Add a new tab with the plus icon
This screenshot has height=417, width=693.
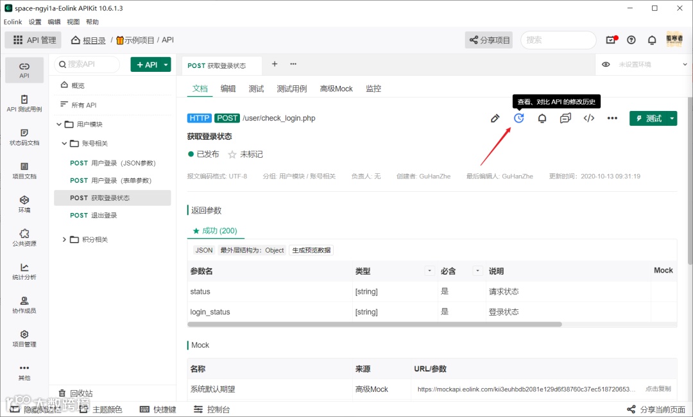[275, 64]
